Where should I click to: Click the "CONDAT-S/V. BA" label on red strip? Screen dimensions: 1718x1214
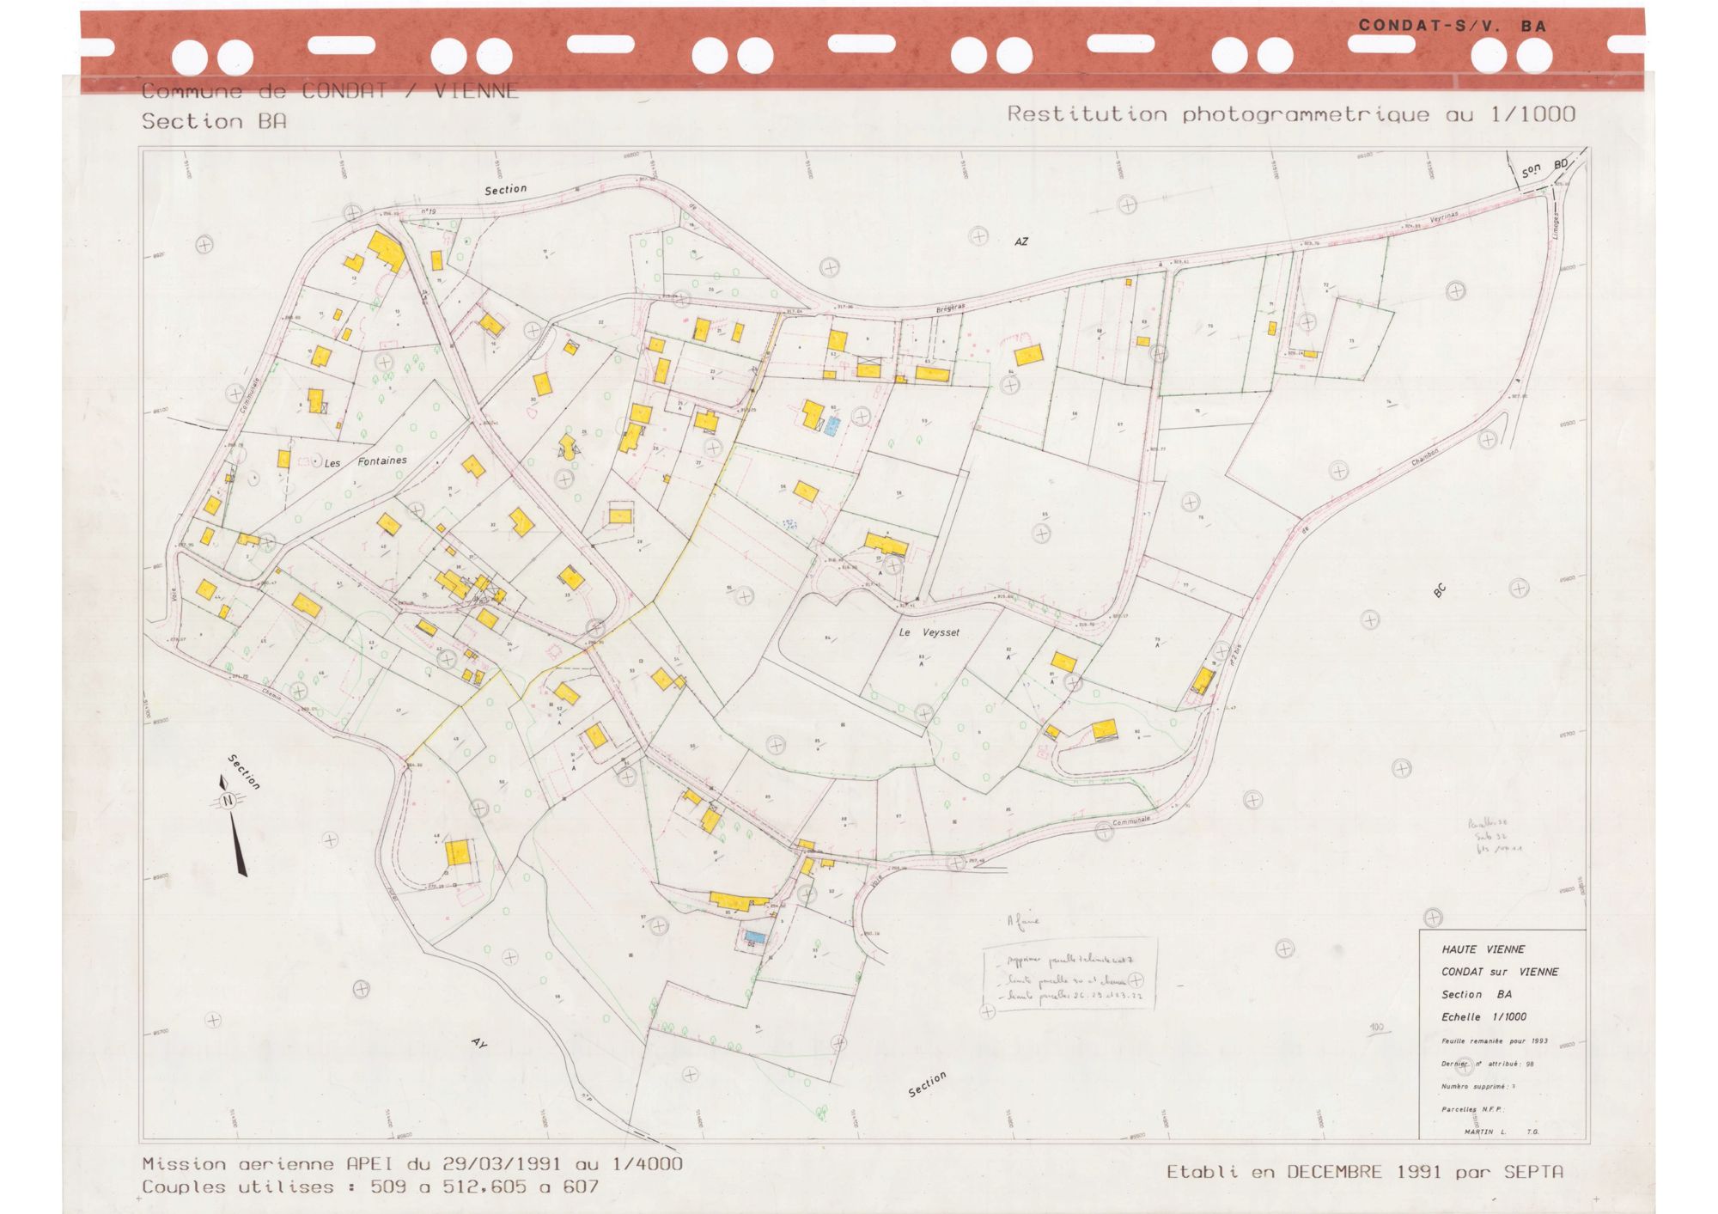(x=1453, y=26)
